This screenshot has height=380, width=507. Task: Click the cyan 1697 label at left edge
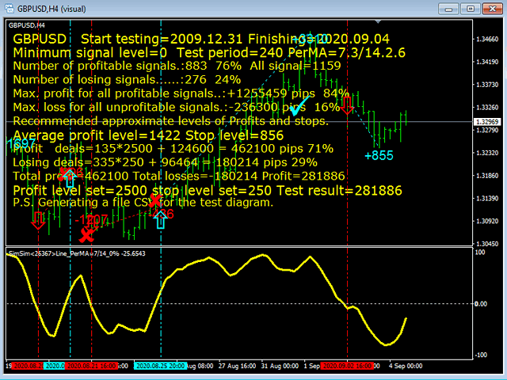[x=21, y=144]
